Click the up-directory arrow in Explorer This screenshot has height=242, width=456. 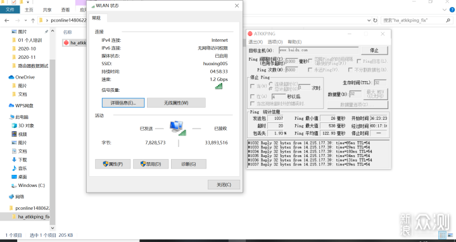point(33,20)
